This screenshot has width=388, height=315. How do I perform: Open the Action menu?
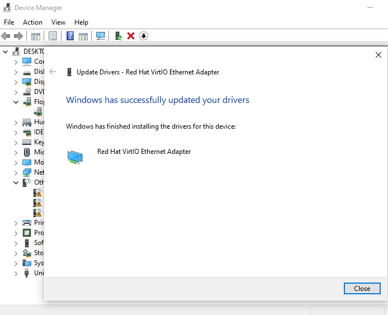(32, 22)
